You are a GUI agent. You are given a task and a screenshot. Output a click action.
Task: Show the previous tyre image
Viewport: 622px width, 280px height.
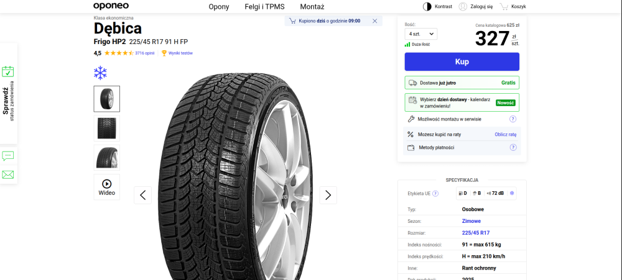pyautogui.click(x=143, y=195)
